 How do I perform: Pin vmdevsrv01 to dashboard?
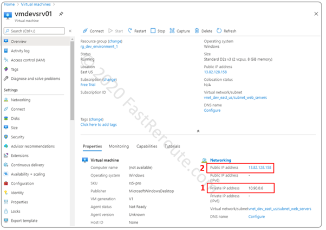coord(61,14)
